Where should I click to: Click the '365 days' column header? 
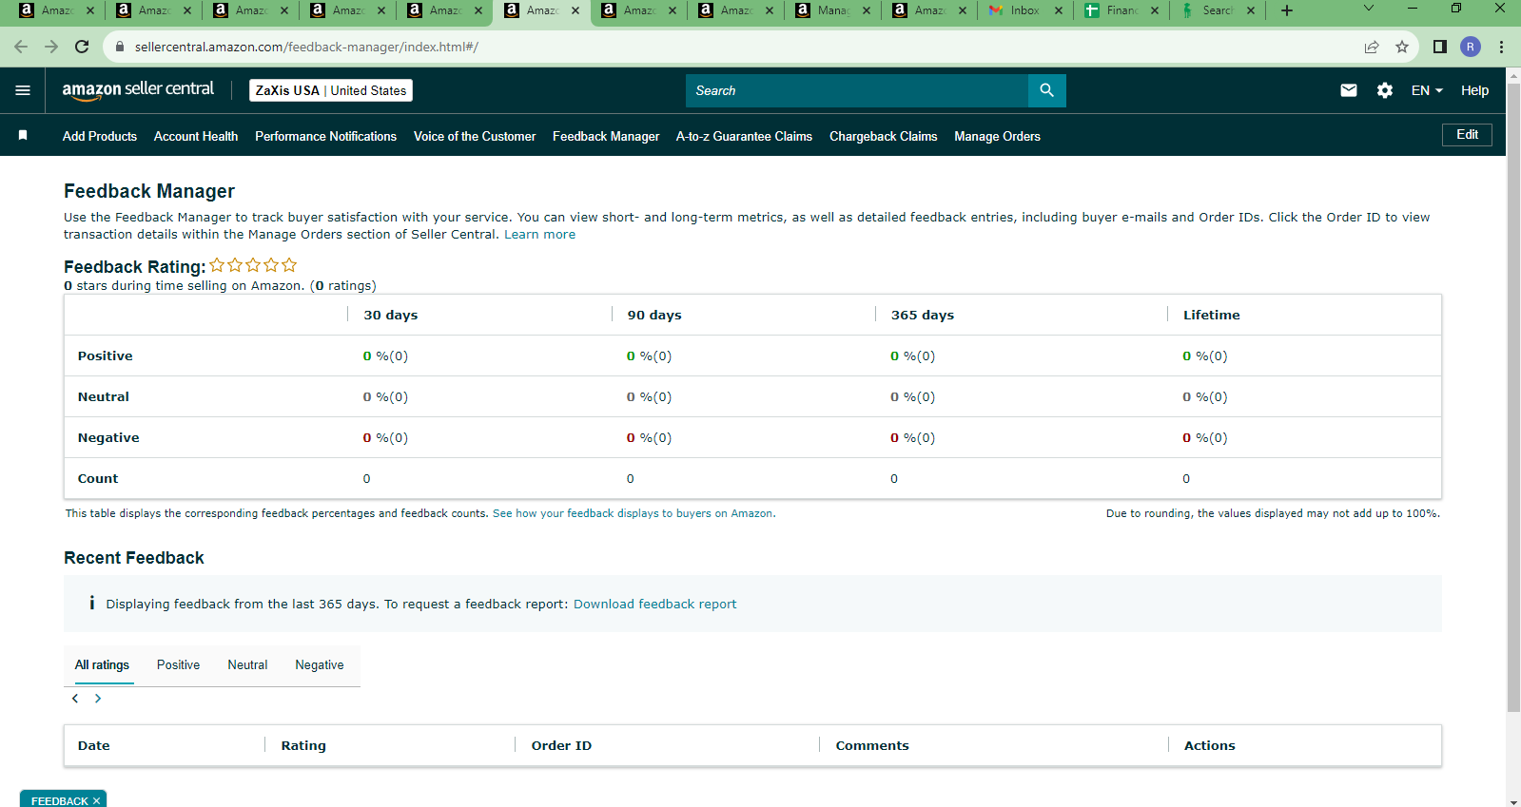click(923, 315)
